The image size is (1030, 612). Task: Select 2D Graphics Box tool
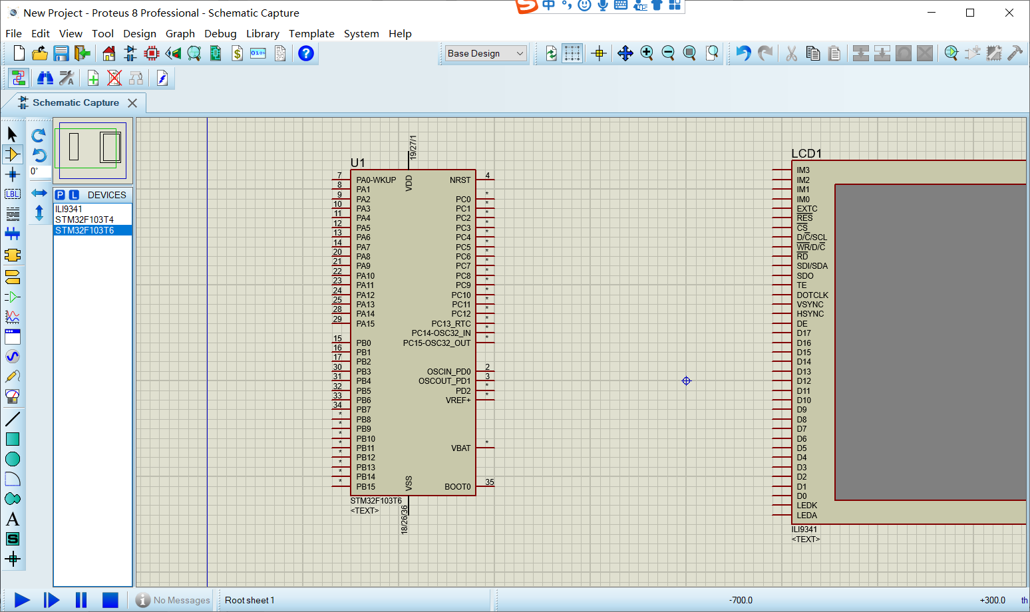12,439
